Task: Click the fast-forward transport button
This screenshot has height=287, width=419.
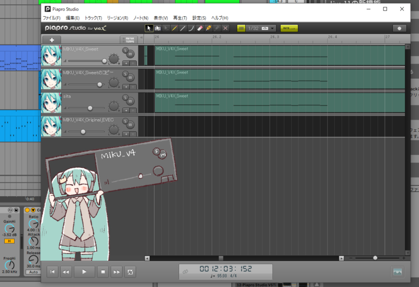Action: 116,272
